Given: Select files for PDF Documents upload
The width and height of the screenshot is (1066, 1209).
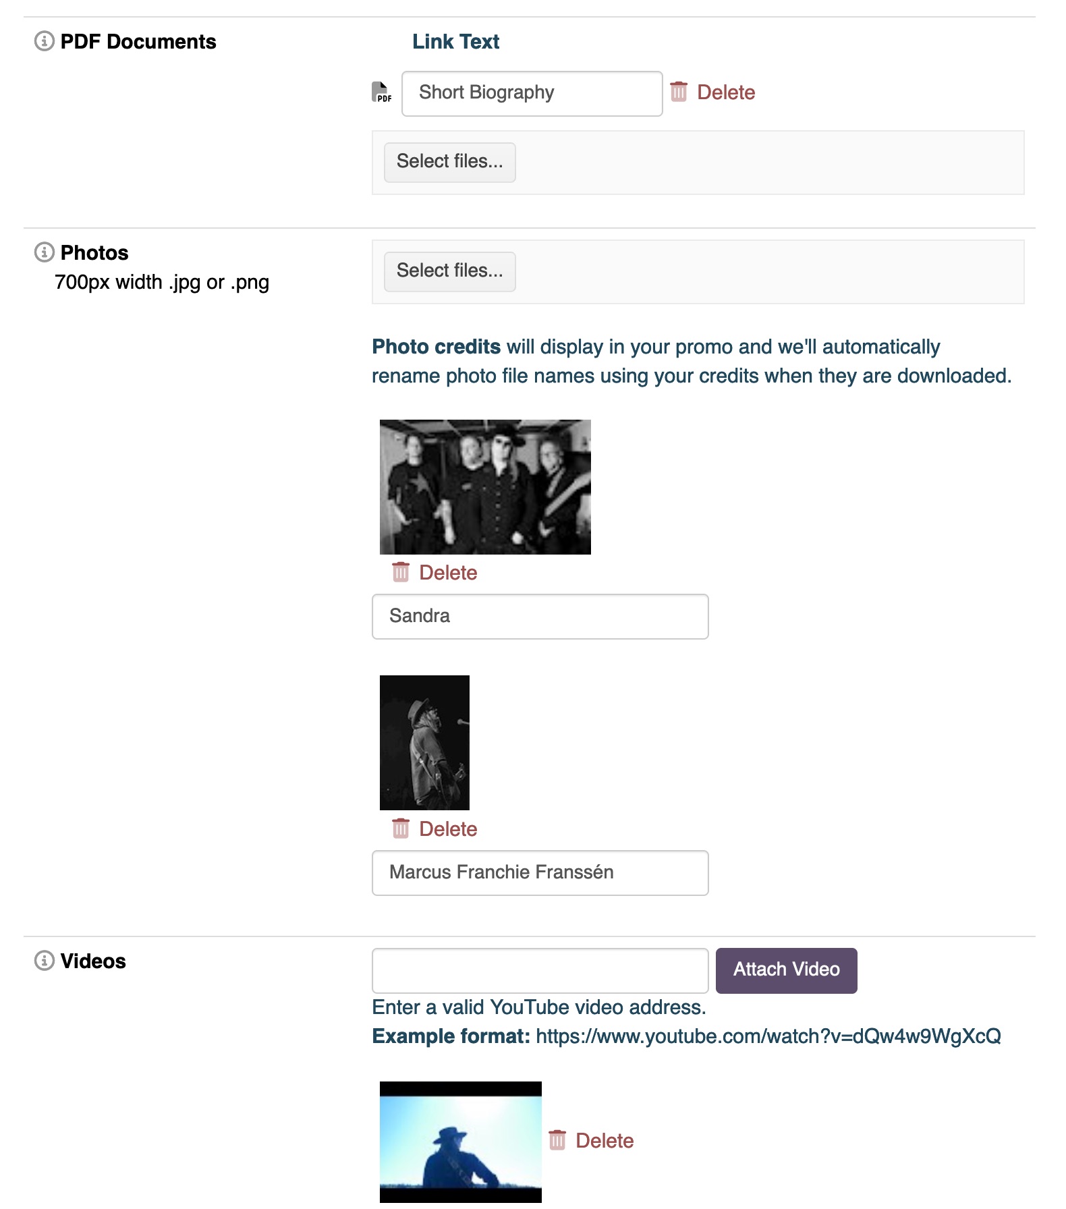Looking at the screenshot, I should pyautogui.click(x=449, y=162).
